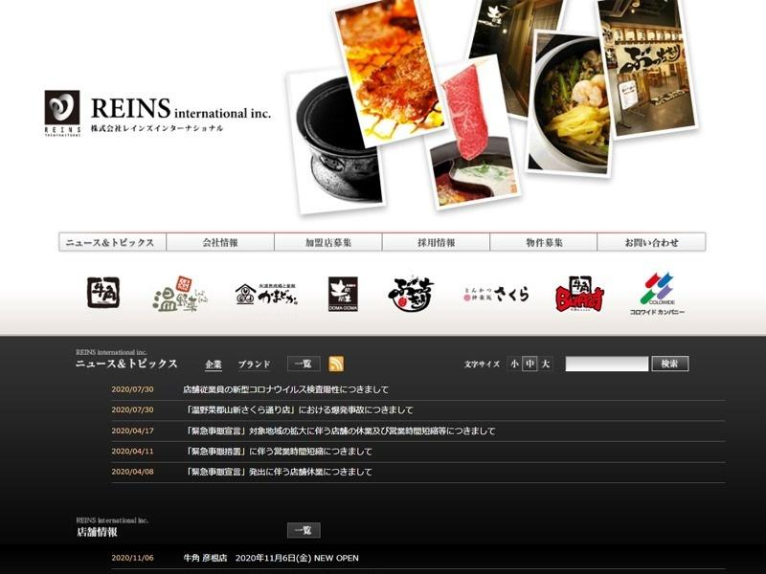Click 一覧 button beside news tabs
This screenshot has height=574, width=766.
pos(304,364)
